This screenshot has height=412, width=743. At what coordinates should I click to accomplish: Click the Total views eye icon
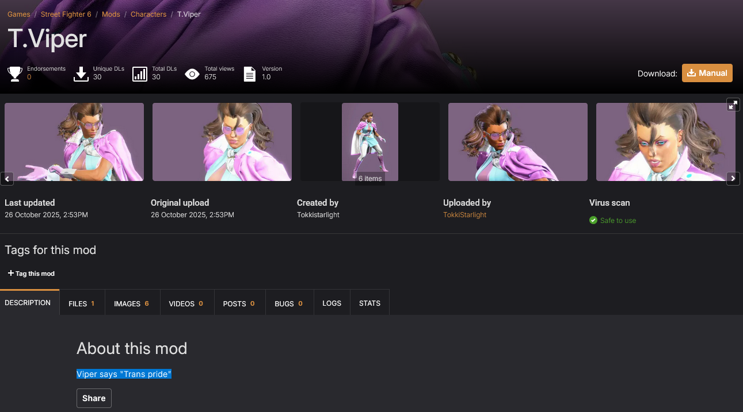click(x=192, y=74)
